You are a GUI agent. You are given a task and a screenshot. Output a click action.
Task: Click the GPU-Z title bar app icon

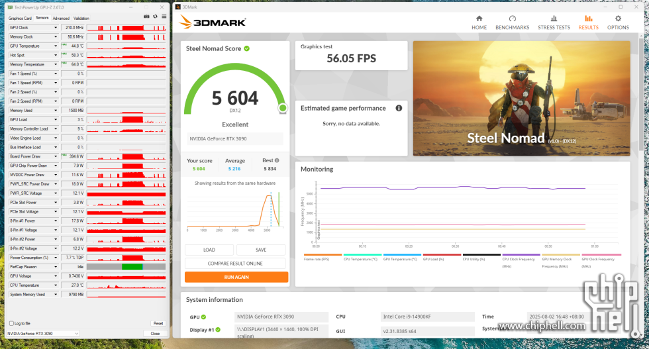coord(10,7)
